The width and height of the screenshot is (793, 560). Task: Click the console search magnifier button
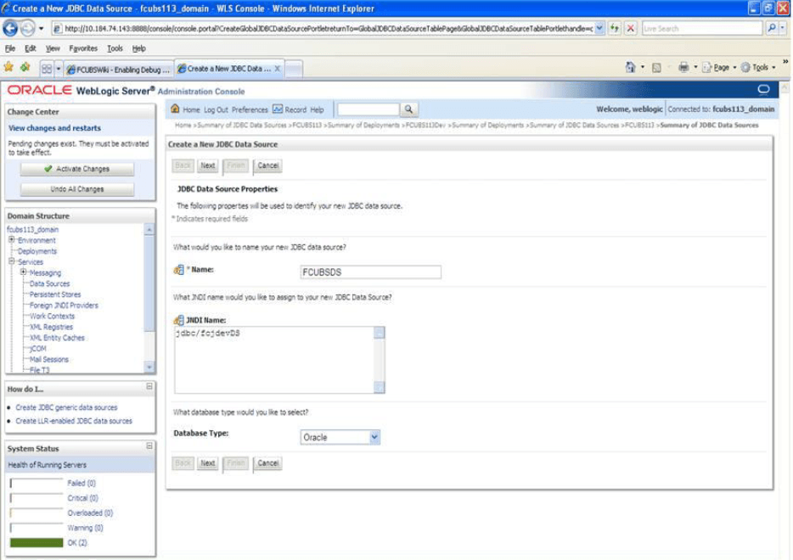click(408, 109)
